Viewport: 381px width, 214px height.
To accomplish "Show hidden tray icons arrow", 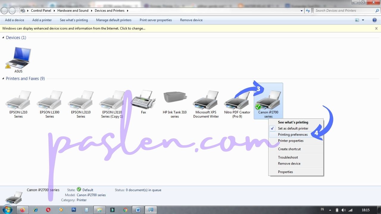I will tap(330, 210).
